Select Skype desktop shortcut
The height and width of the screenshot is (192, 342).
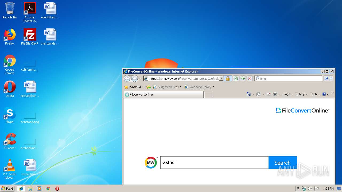pos(10,115)
